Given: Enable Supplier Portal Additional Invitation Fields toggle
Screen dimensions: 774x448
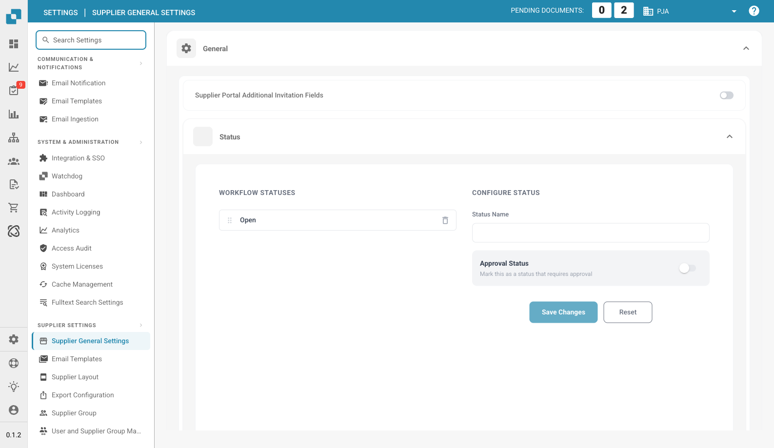Looking at the screenshot, I should point(727,96).
